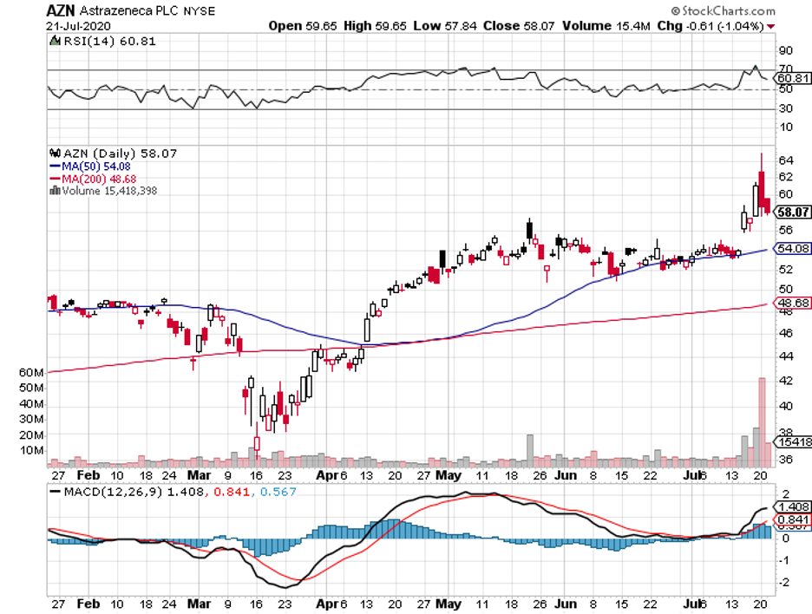The width and height of the screenshot is (812, 614).
Task: Click the 21-Jul-2020 date text
Action: coord(78,26)
